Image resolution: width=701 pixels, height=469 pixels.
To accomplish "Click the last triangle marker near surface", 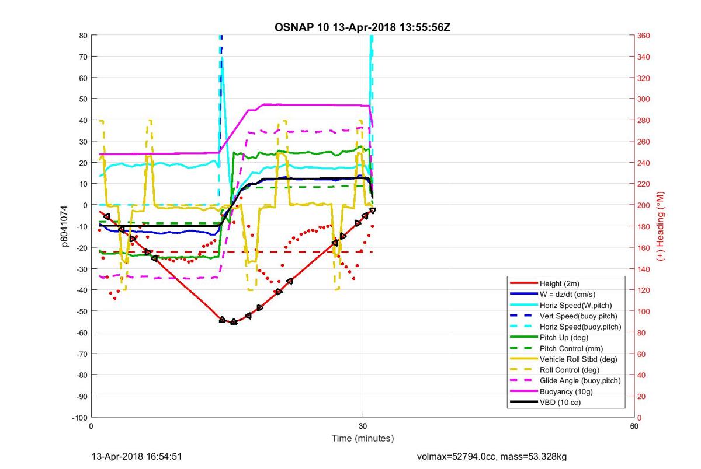I will 373,210.
